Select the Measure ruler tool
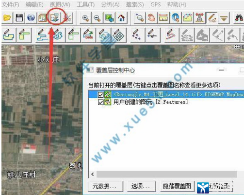This screenshot has height=195, width=244. tap(163, 18)
